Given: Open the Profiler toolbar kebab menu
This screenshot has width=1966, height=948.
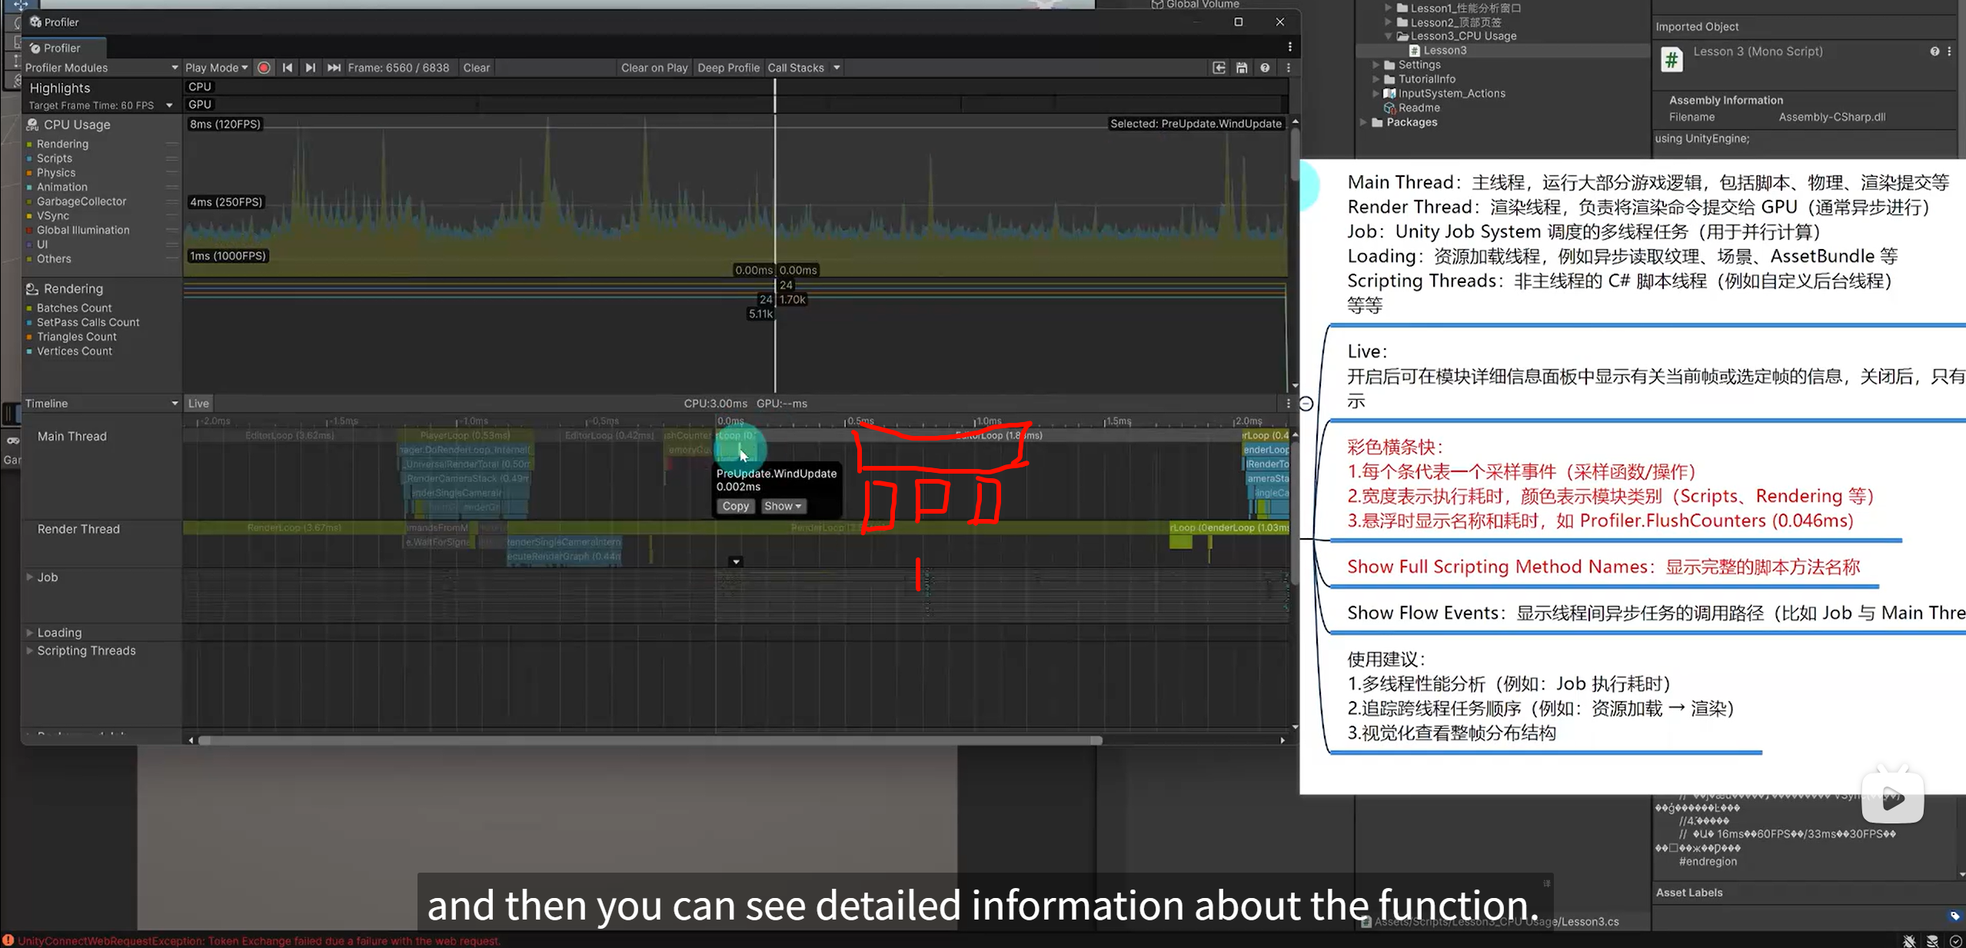Looking at the screenshot, I should coord(1289,68).
